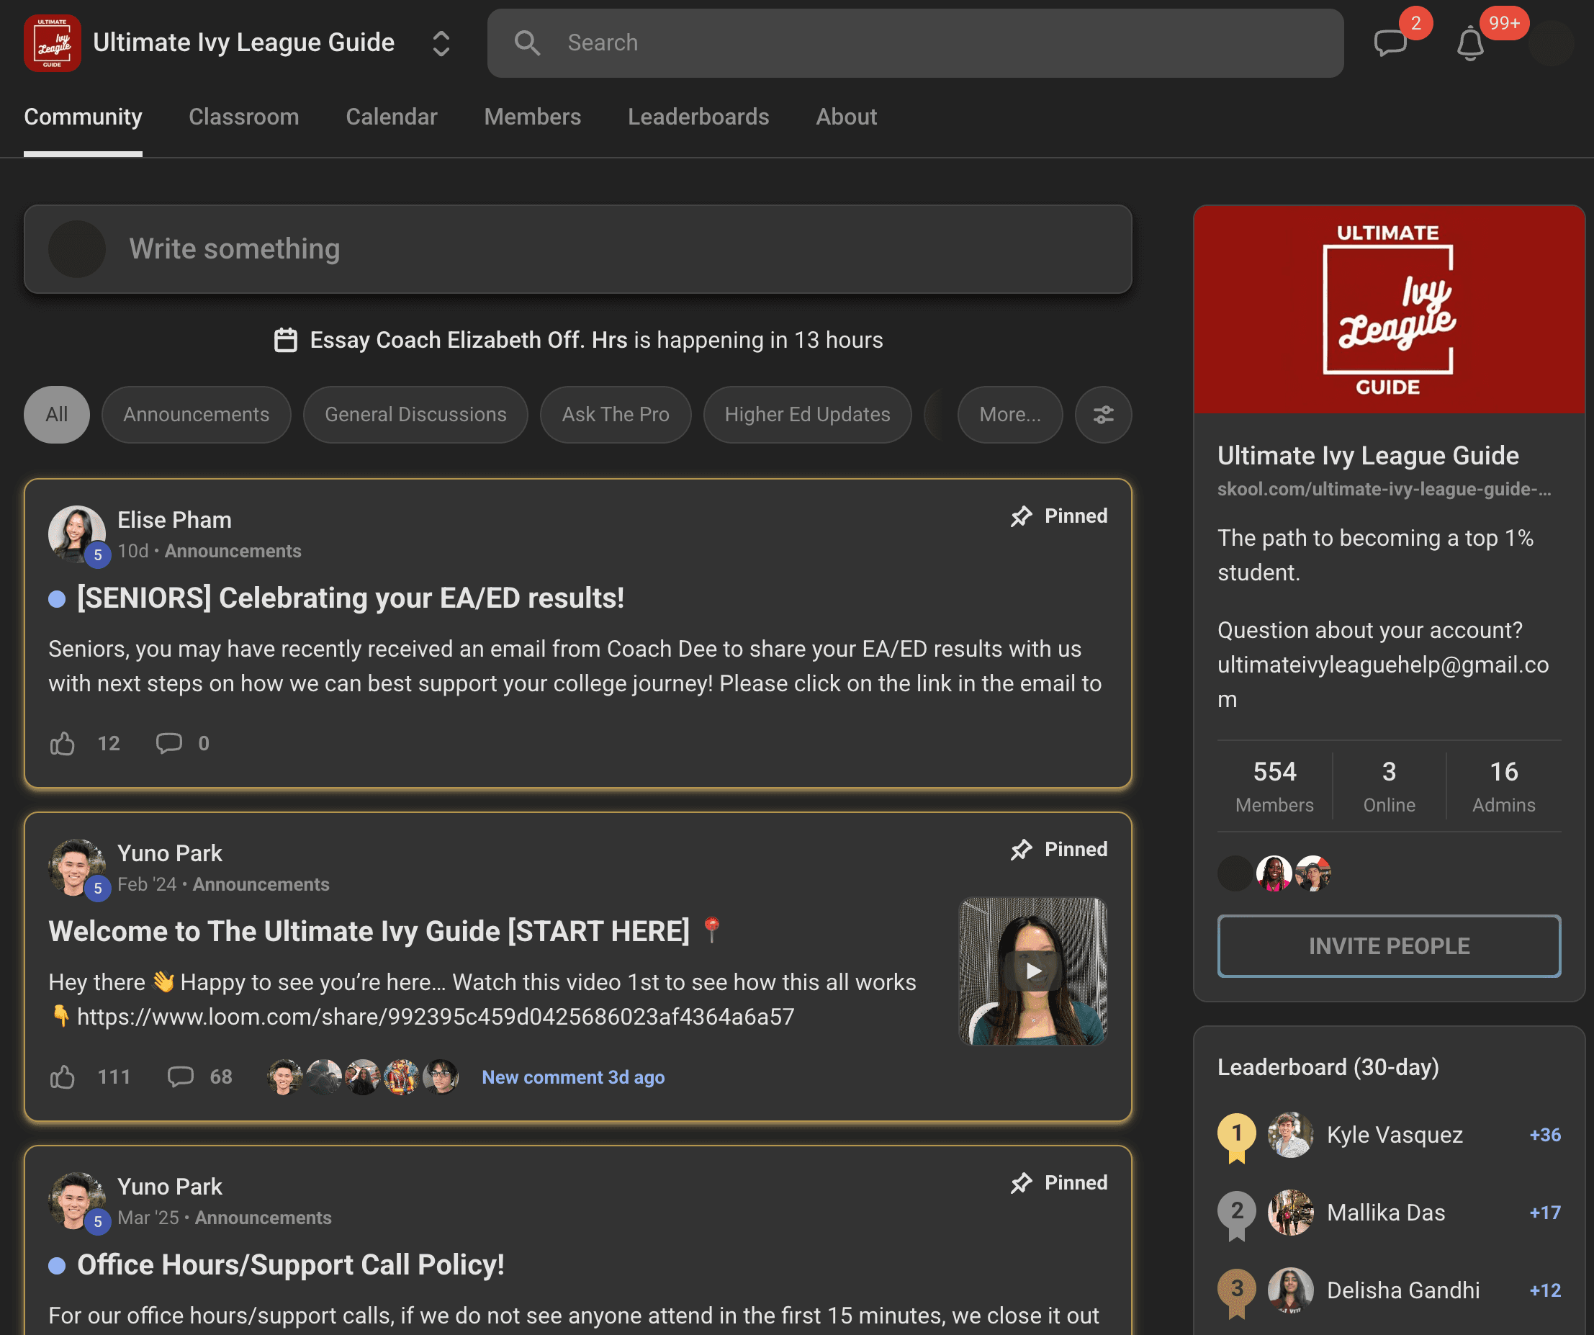Image resolution: width=1594 pixels, height=1335 pixels.
Task: Open the chat messages icon
Action: pyautogui.click(x=1390, y=43)
